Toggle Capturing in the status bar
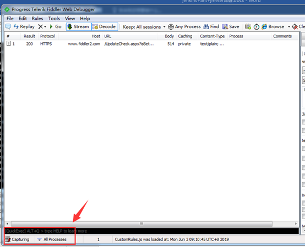The width and height of the screenshot is (305, 247). tap(17, 239)
